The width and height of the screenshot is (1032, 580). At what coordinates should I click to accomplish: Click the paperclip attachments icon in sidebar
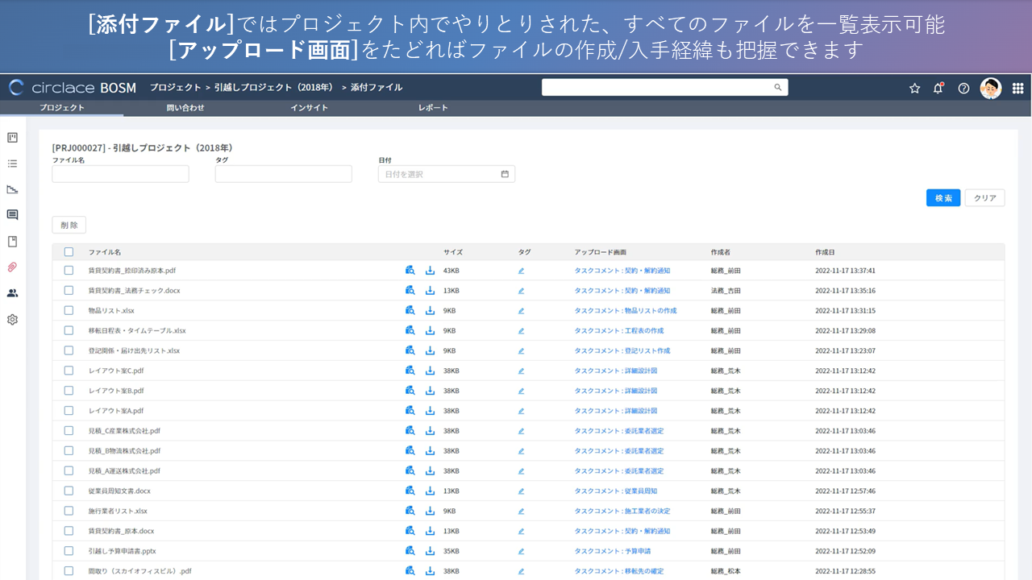[12, 267]
